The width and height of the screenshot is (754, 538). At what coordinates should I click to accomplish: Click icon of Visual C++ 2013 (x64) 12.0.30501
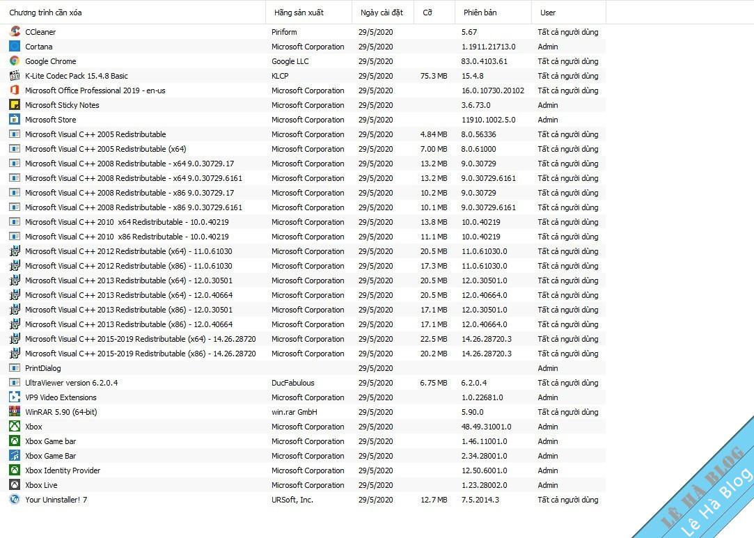tap(15, 280)
